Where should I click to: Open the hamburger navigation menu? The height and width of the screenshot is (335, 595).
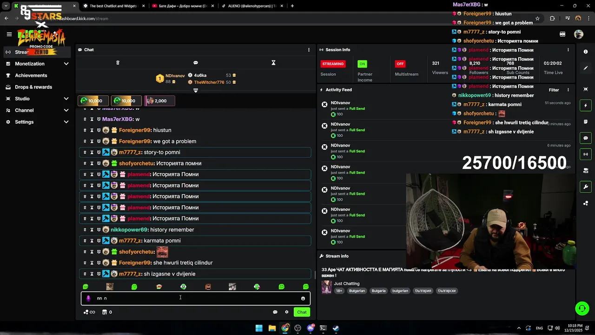coord(9,34)
